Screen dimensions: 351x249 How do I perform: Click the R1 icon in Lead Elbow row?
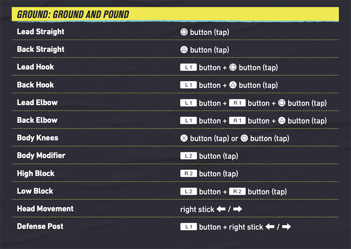[237, 103]
